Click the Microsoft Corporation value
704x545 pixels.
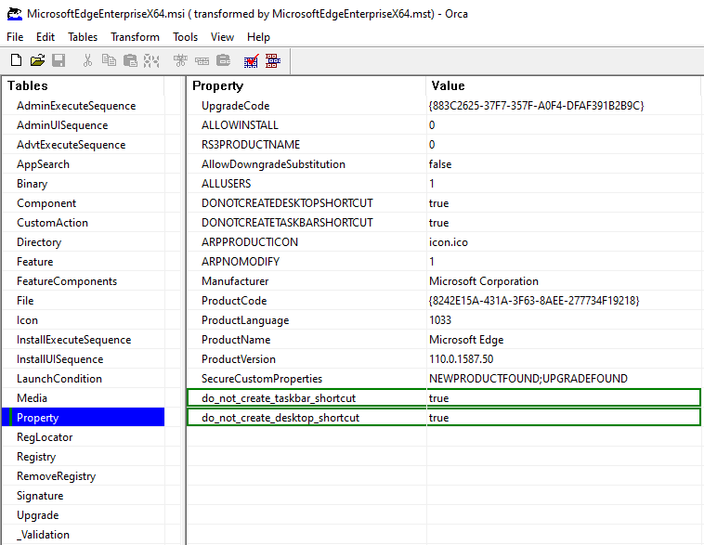(484, 281)
